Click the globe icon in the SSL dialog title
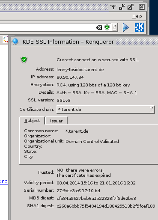This screenshot has height=220, width=158. pyautogui.click(x=15, y=42)
